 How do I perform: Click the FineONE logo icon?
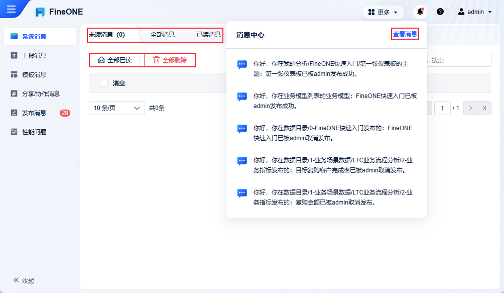coord(40,12)
